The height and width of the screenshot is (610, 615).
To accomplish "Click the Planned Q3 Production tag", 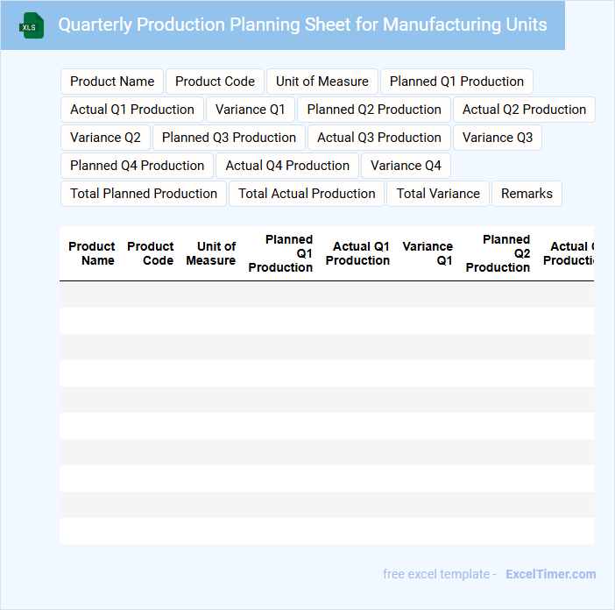I will point(230,138).
